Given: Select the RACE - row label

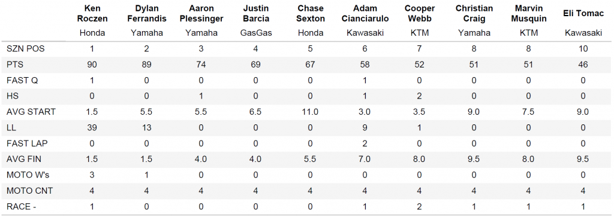Looking at the screenshot, I should (23, 206).
